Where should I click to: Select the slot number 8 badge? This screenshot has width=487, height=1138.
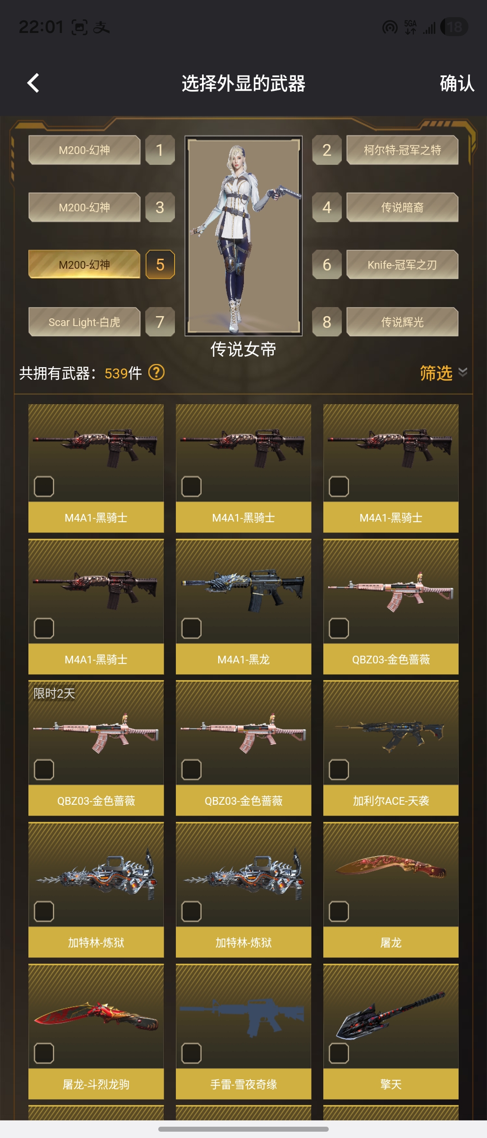click(x=327, y=322)
